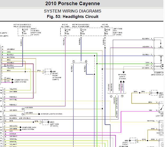This screenshot has width=165, height=147.
Task: Click the "GRN/YEL" wire label at pin 17
Action: click(13, 142)
